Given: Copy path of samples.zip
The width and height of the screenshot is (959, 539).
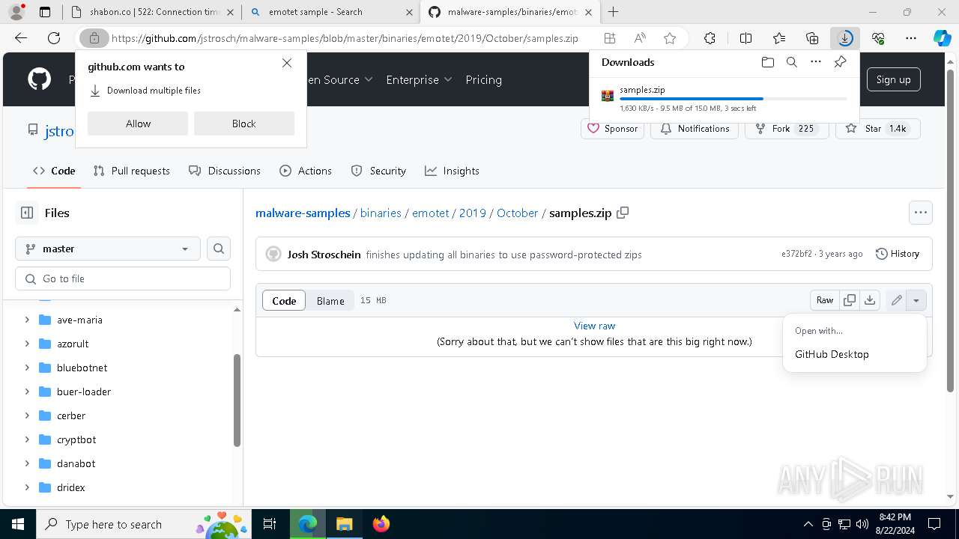Looking at the screenshot, I should pyautogui.click(x=623, y=213).
